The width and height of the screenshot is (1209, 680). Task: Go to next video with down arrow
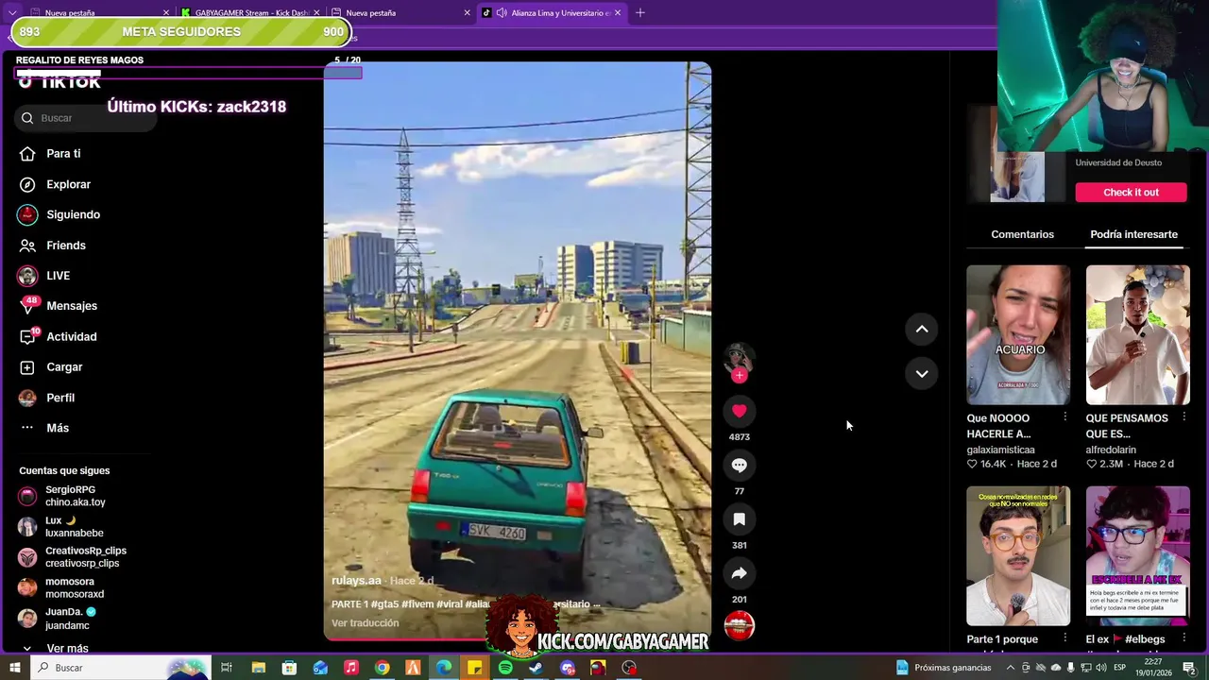(x=922, y=374)
